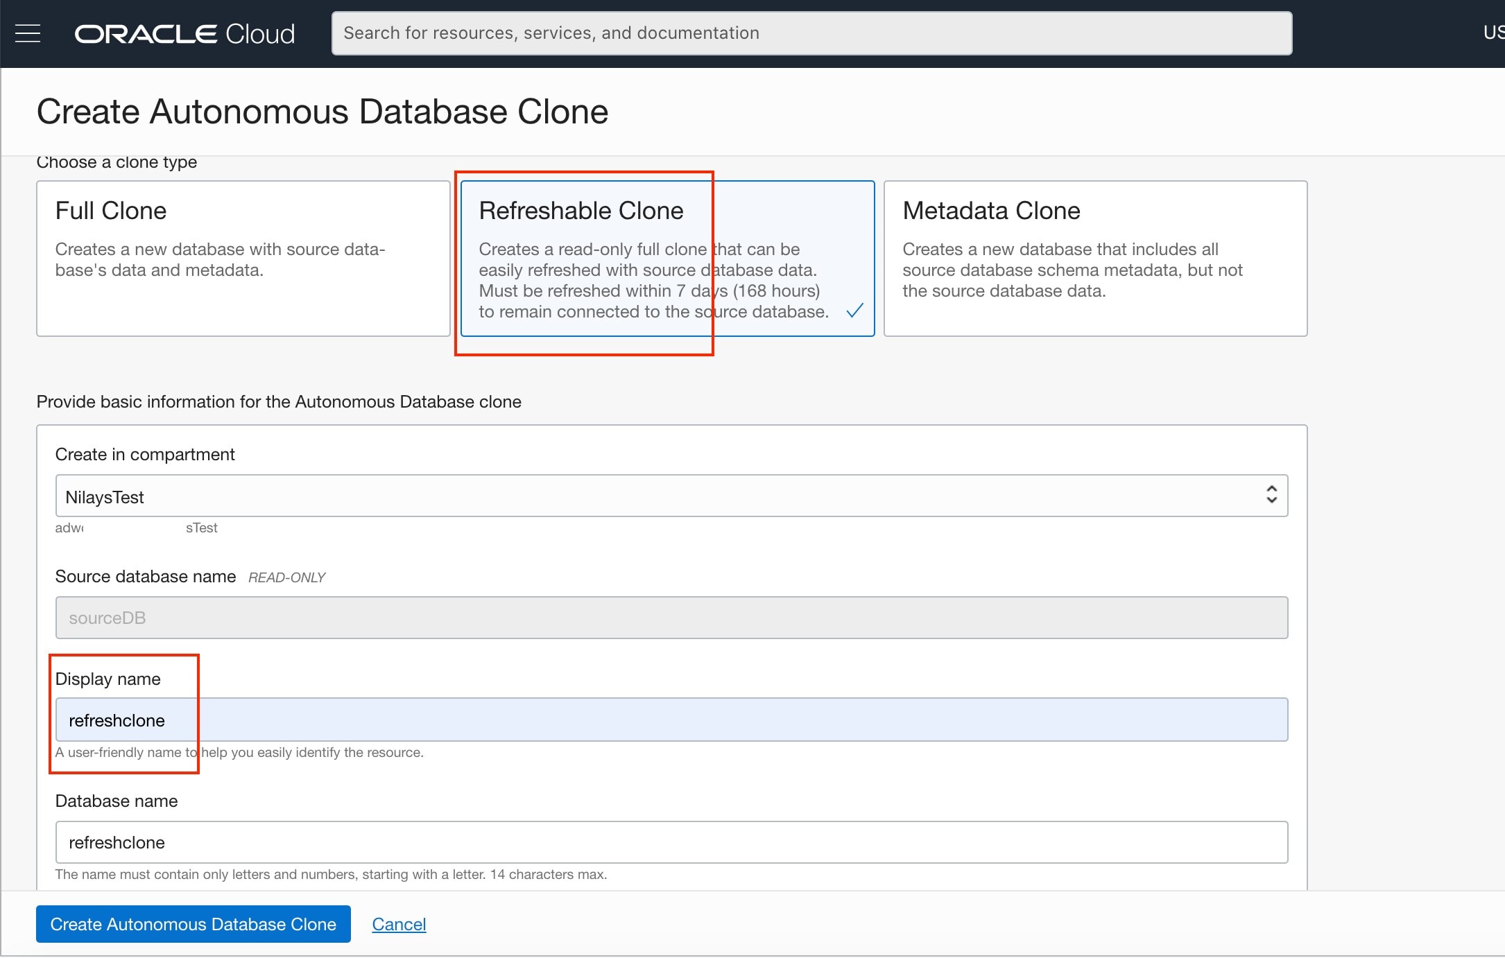The height and width of the screenshot is (958, 1505).
Task: Click the resource search bar
Action: [811, 32]
